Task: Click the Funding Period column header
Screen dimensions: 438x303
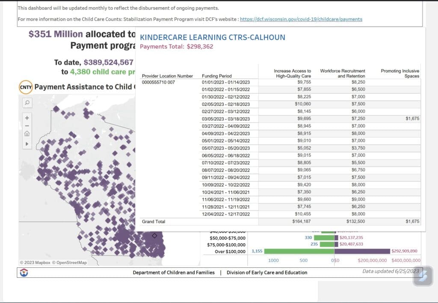Action: click(217, 76)
